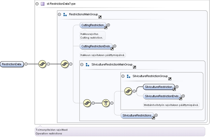Select the RestrictionData root element node
The width and height of the screenshot is (210, 137).
pyautogui.click(x=12, y=64)
